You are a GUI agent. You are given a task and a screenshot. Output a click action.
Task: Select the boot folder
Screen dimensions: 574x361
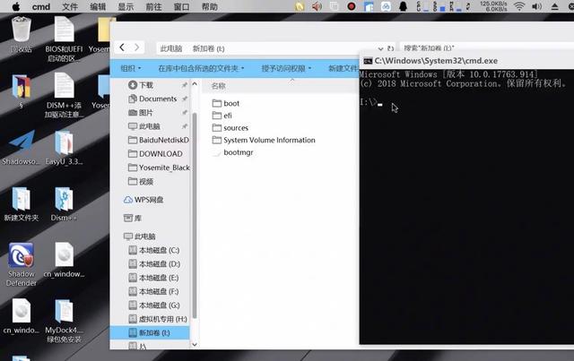226,104
